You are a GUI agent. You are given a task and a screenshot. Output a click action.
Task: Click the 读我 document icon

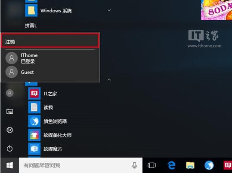coord(34,107)
